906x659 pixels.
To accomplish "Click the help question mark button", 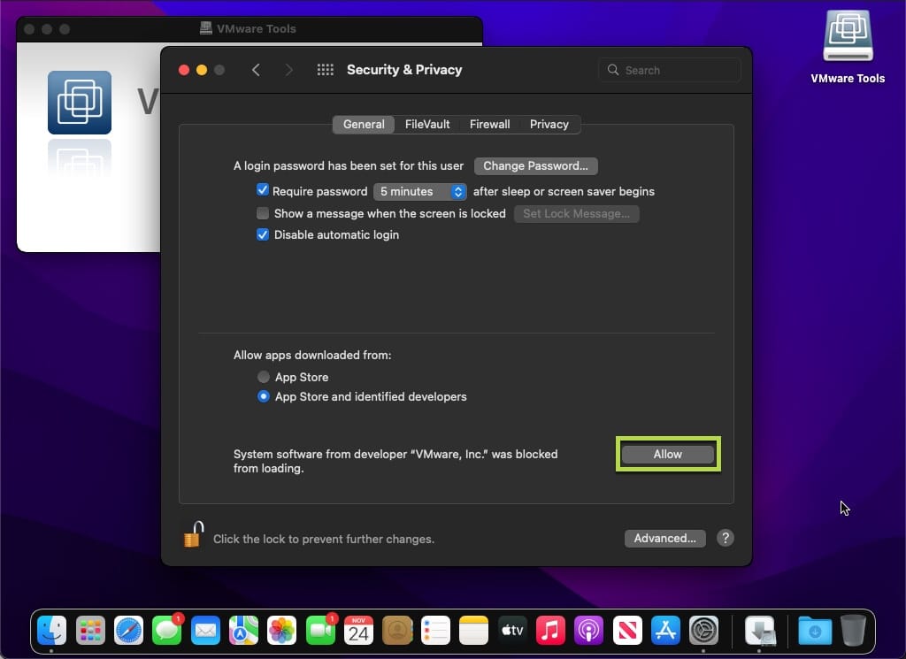I will [726, 539].
